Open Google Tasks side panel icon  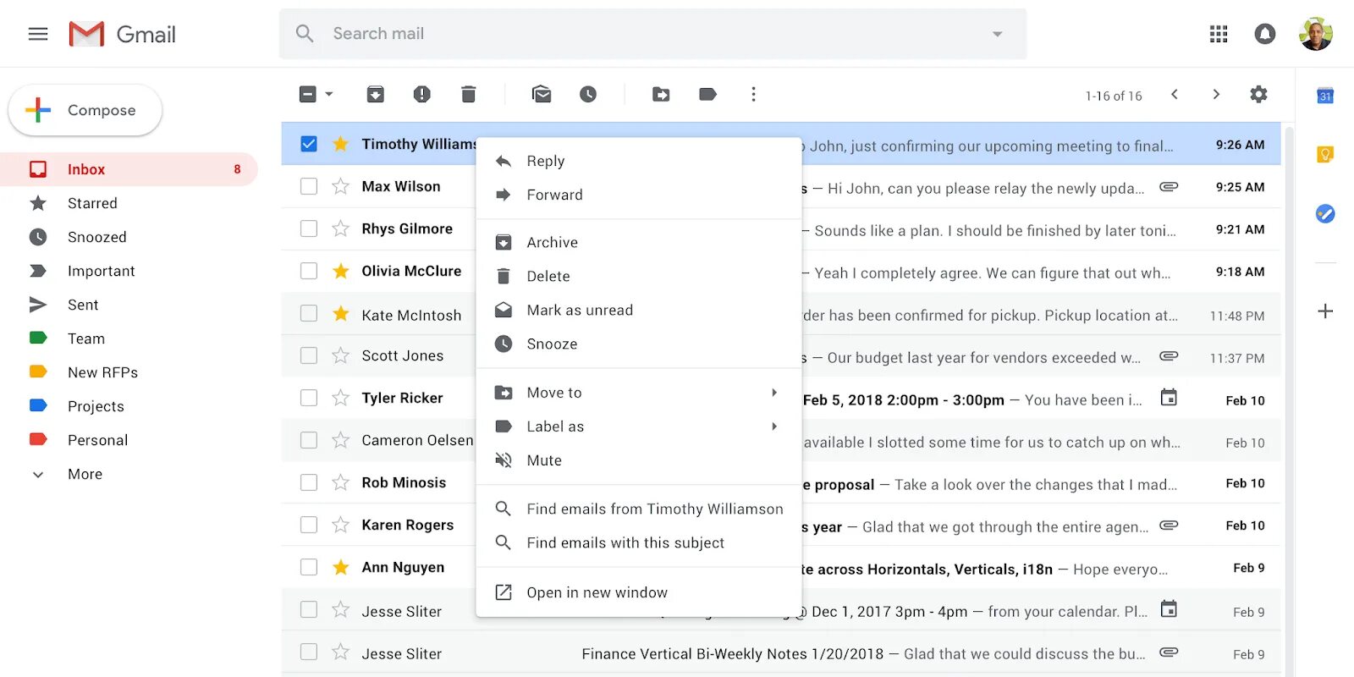(1325, 214)
